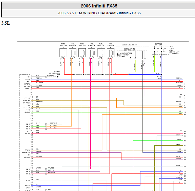Click the 'INJ 3' terminal label
This screenshot has height=191, width=195.
[28, 126]
